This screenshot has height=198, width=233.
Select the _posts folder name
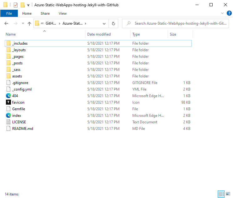click(x=18, y=63)
